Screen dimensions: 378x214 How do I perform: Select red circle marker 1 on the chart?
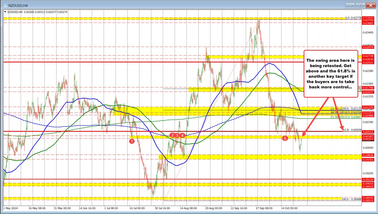[132, 141]
